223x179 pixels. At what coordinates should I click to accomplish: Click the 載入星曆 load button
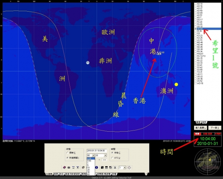tap(200, 128)
